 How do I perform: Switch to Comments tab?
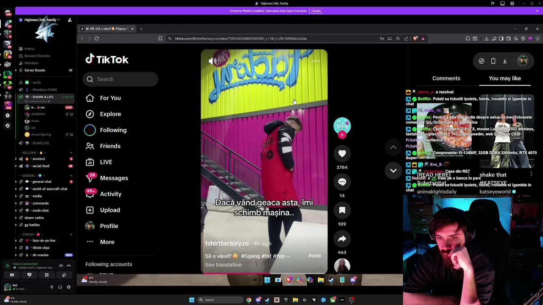446,78
